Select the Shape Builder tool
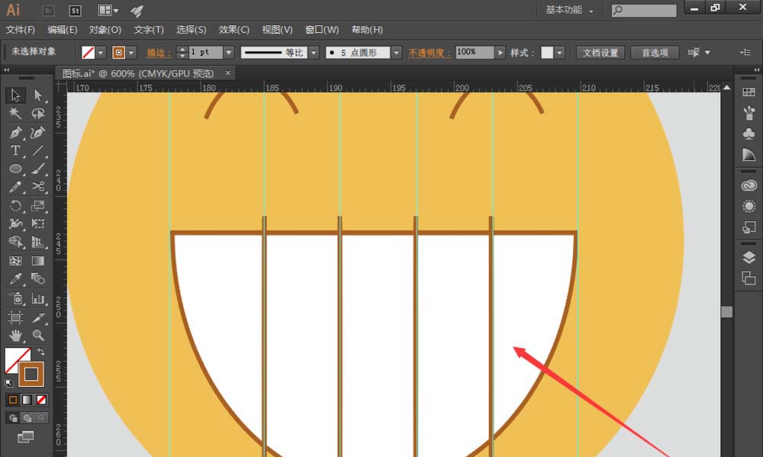Viewport: 763px width, 457px height. 15,242
